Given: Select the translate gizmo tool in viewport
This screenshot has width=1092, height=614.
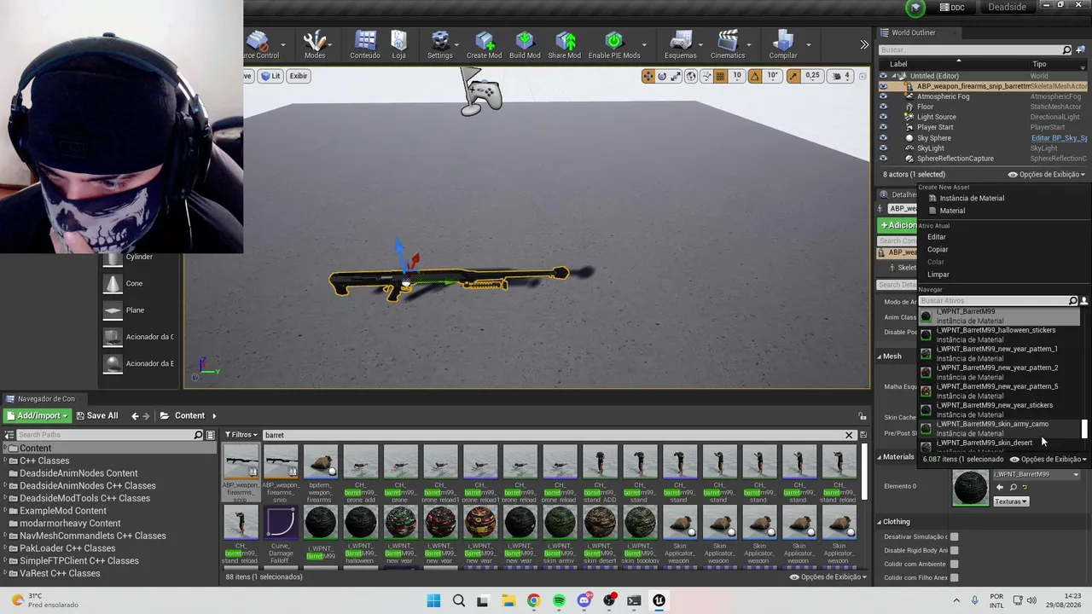Looking at the screenshot, I should [648, 76].
